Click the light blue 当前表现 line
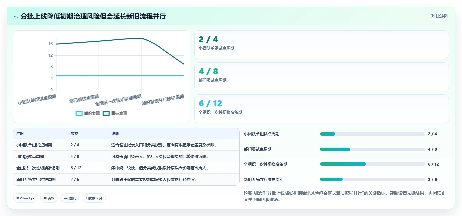 [120, 76]
